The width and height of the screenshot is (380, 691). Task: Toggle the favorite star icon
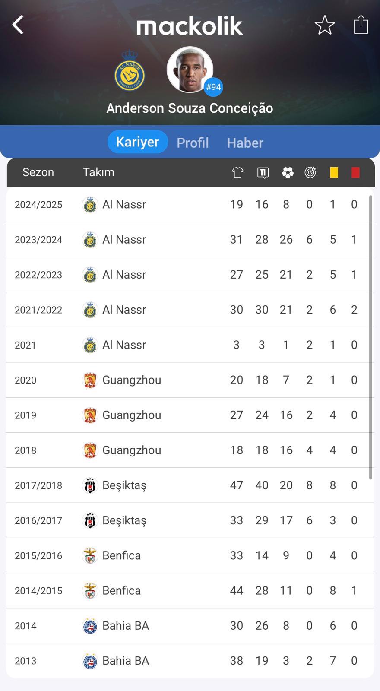coord(325,25)
